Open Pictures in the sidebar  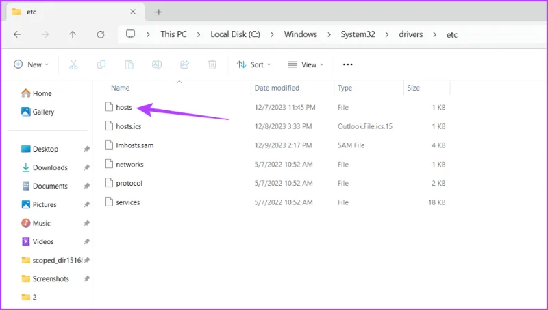tap(39, 204)
